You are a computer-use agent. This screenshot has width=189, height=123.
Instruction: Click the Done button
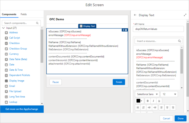click(180, 118)
